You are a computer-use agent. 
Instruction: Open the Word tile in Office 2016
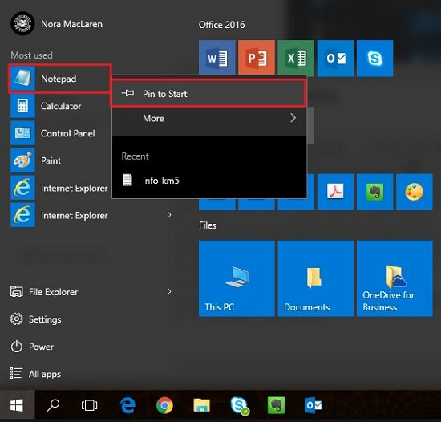(x=216, y=59)
